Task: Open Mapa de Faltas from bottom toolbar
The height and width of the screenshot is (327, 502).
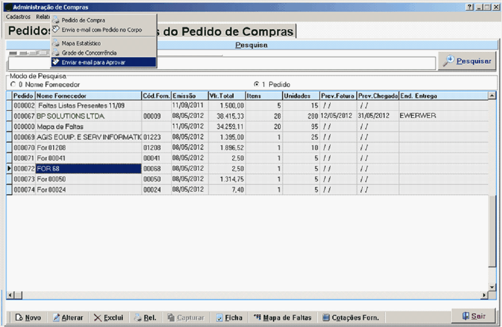Action: point(282,318)
